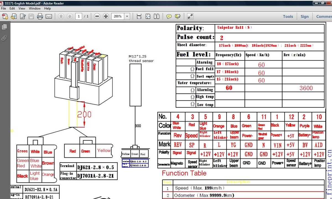Click the 'DJ7031A-2.8-21' connector text

(x=96, y=176)
